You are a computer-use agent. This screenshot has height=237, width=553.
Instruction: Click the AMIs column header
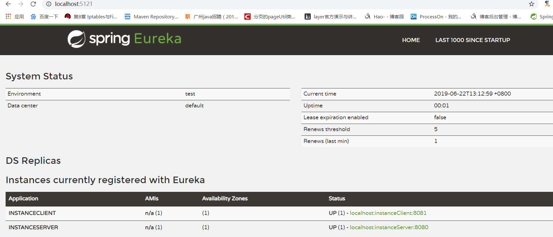(x=152, y=199)
